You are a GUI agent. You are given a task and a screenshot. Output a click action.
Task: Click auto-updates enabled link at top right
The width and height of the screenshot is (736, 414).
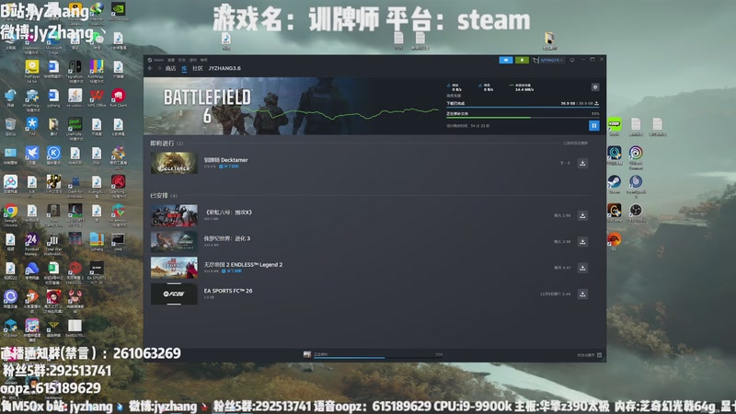click(576, 144)
